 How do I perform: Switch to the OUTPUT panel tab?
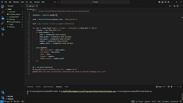pyautogui.click(x=38, y=87)
